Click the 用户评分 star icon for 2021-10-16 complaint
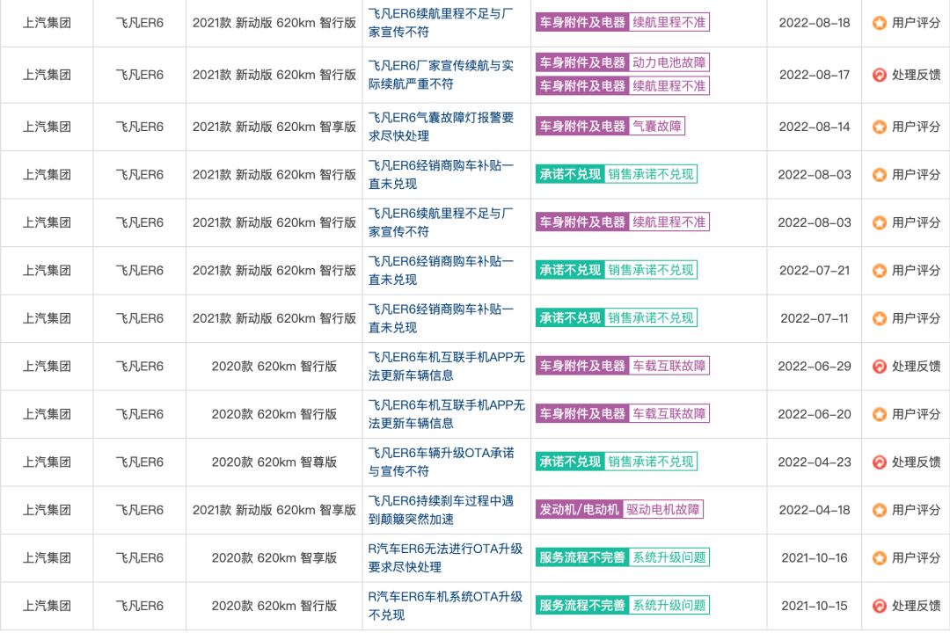Screen dimensions: 950x633 879,558
